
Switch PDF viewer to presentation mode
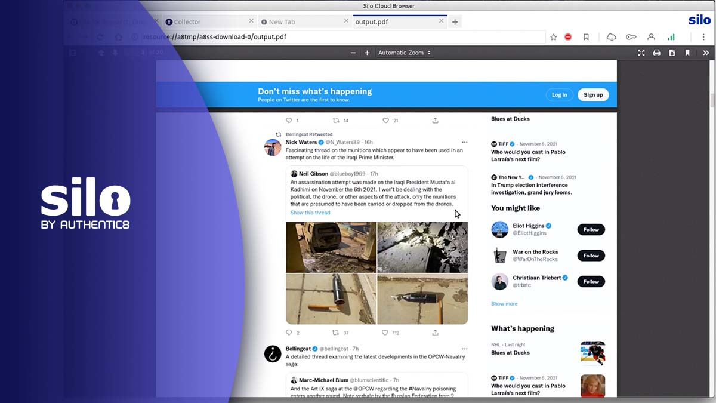641,53
